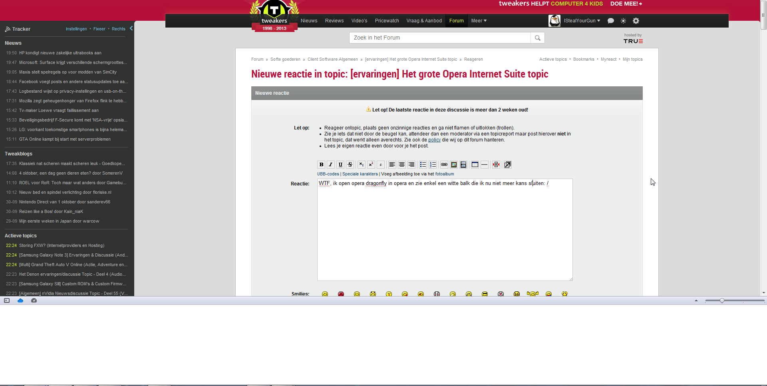The image size is (767, 386).
Task: Insert a numbered list
Action: tap(433, 165)
